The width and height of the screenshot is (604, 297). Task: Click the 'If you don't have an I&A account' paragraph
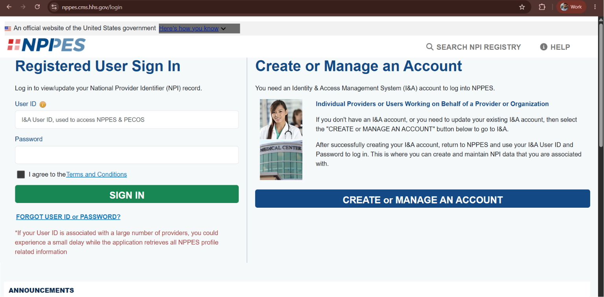(x=446, y=124)
